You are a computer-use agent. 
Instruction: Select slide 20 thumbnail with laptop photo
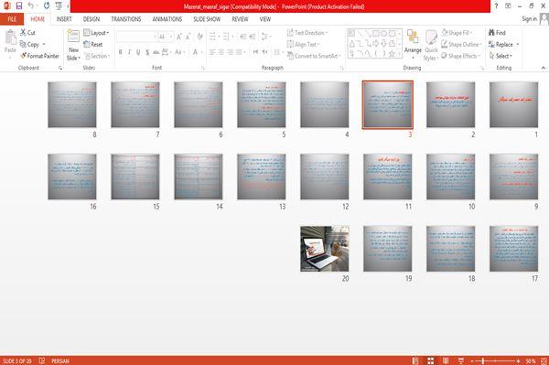click(x=325, y=249)
